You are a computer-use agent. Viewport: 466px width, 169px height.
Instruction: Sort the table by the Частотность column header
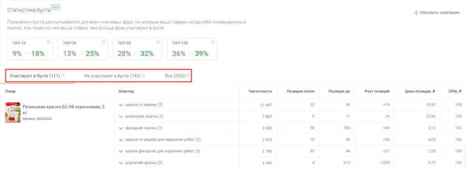260,91
